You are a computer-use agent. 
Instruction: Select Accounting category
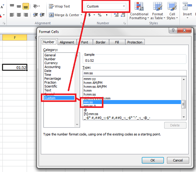52,67
